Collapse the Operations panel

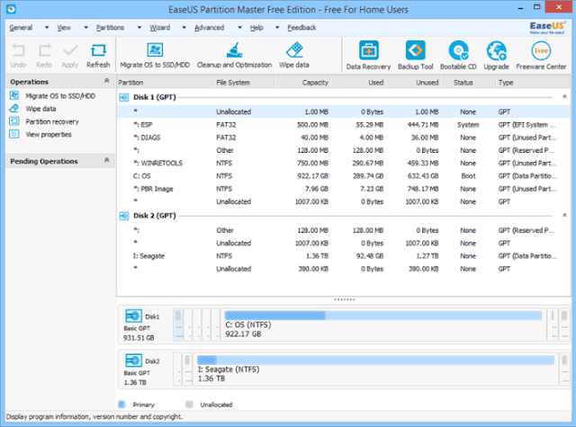(106, 81)
